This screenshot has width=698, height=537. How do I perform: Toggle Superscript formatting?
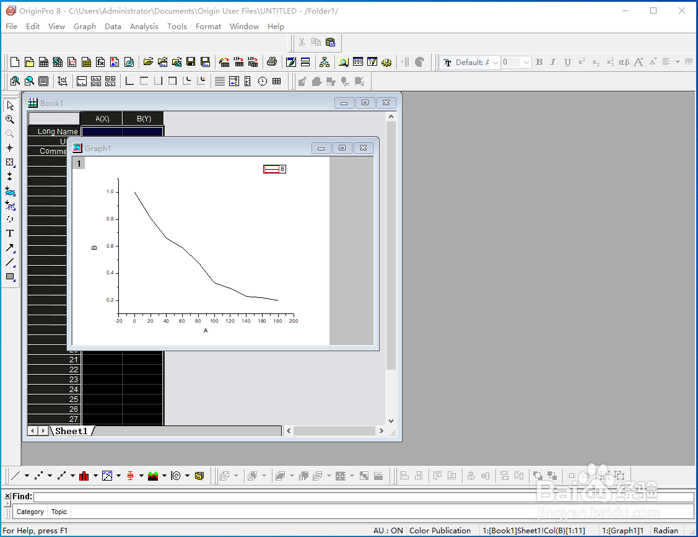(582, 63)
